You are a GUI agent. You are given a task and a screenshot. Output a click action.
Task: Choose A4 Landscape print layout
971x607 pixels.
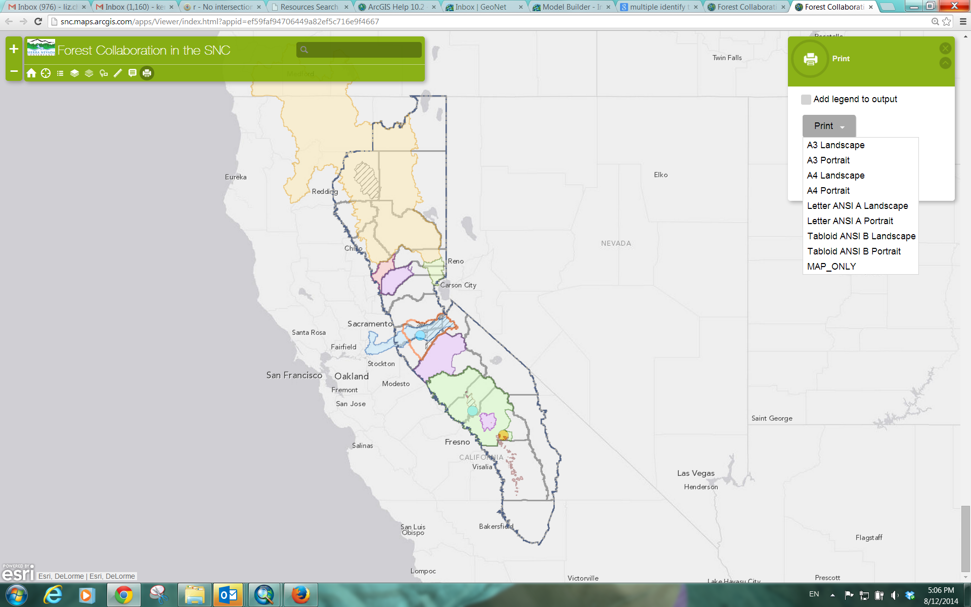pos(835,176)
